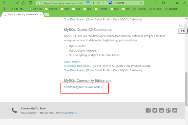Open the reading mode book icon
188x125 pixels.
[30, 3]
